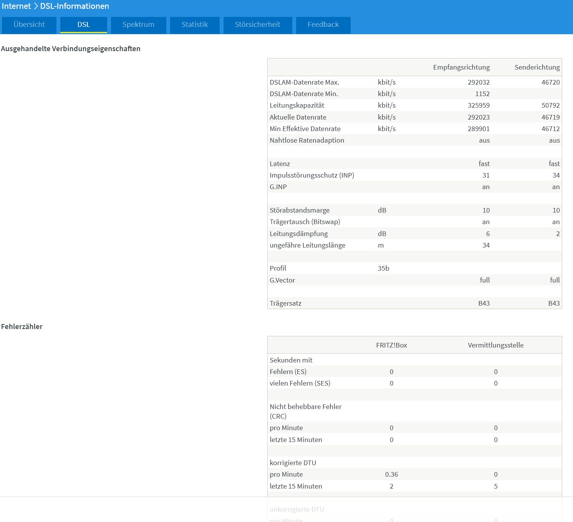Click the Min Effektive Datenrate label
Viewport: 573px width, 522px height.
tap(305, 129)
